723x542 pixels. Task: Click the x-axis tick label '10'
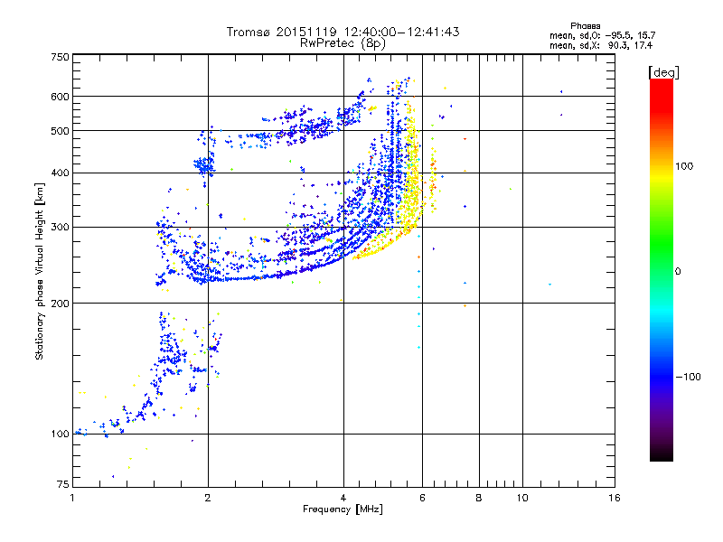point(522,498)
